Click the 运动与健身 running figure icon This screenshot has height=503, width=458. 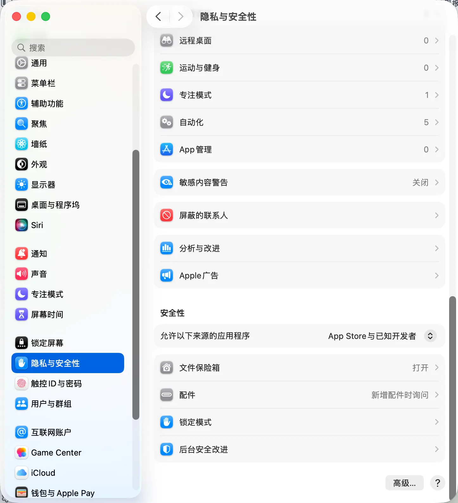coord(167,68)
